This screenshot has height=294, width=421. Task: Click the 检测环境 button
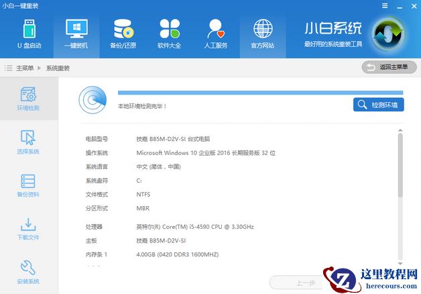tap(379, 105)
